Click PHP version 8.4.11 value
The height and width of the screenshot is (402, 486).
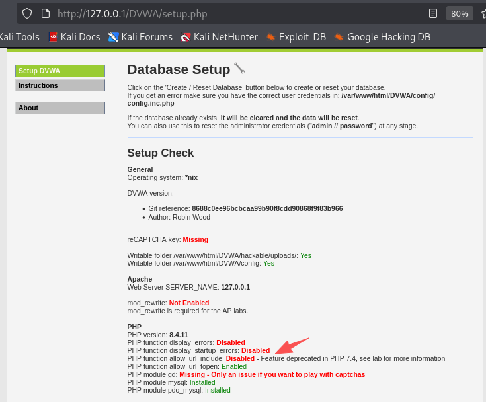pyautogui.click(x=179, y=335)
